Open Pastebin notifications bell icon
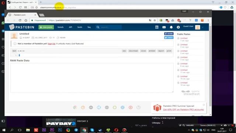The height and width of the screenshot is (133, 236). pos(171,27)
